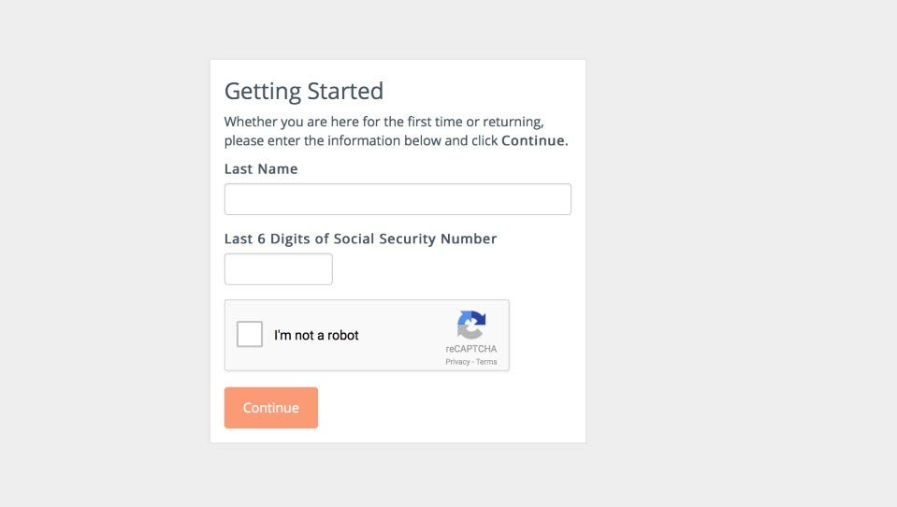Open the reCAPTCHA Terms link
This screenshot has height=507, width=897.
coord(486,362)
